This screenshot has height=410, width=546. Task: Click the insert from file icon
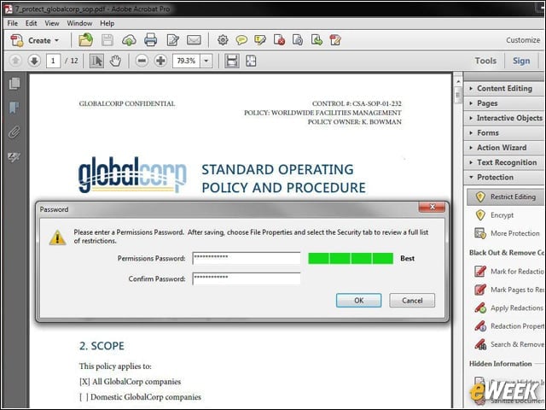pos(317,40)
